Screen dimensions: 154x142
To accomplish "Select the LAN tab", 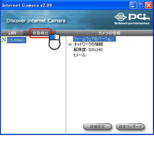I will point(12,33).
